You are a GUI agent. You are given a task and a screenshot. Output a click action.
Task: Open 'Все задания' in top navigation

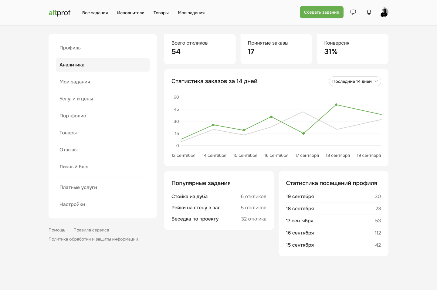point(95,13)
